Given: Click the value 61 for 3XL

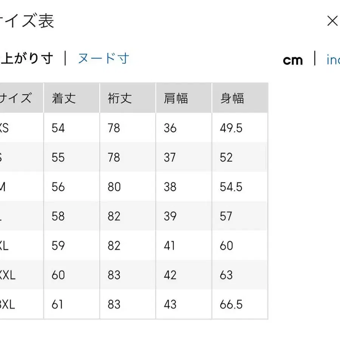Looking at the screenshot, I should (59, 304).
